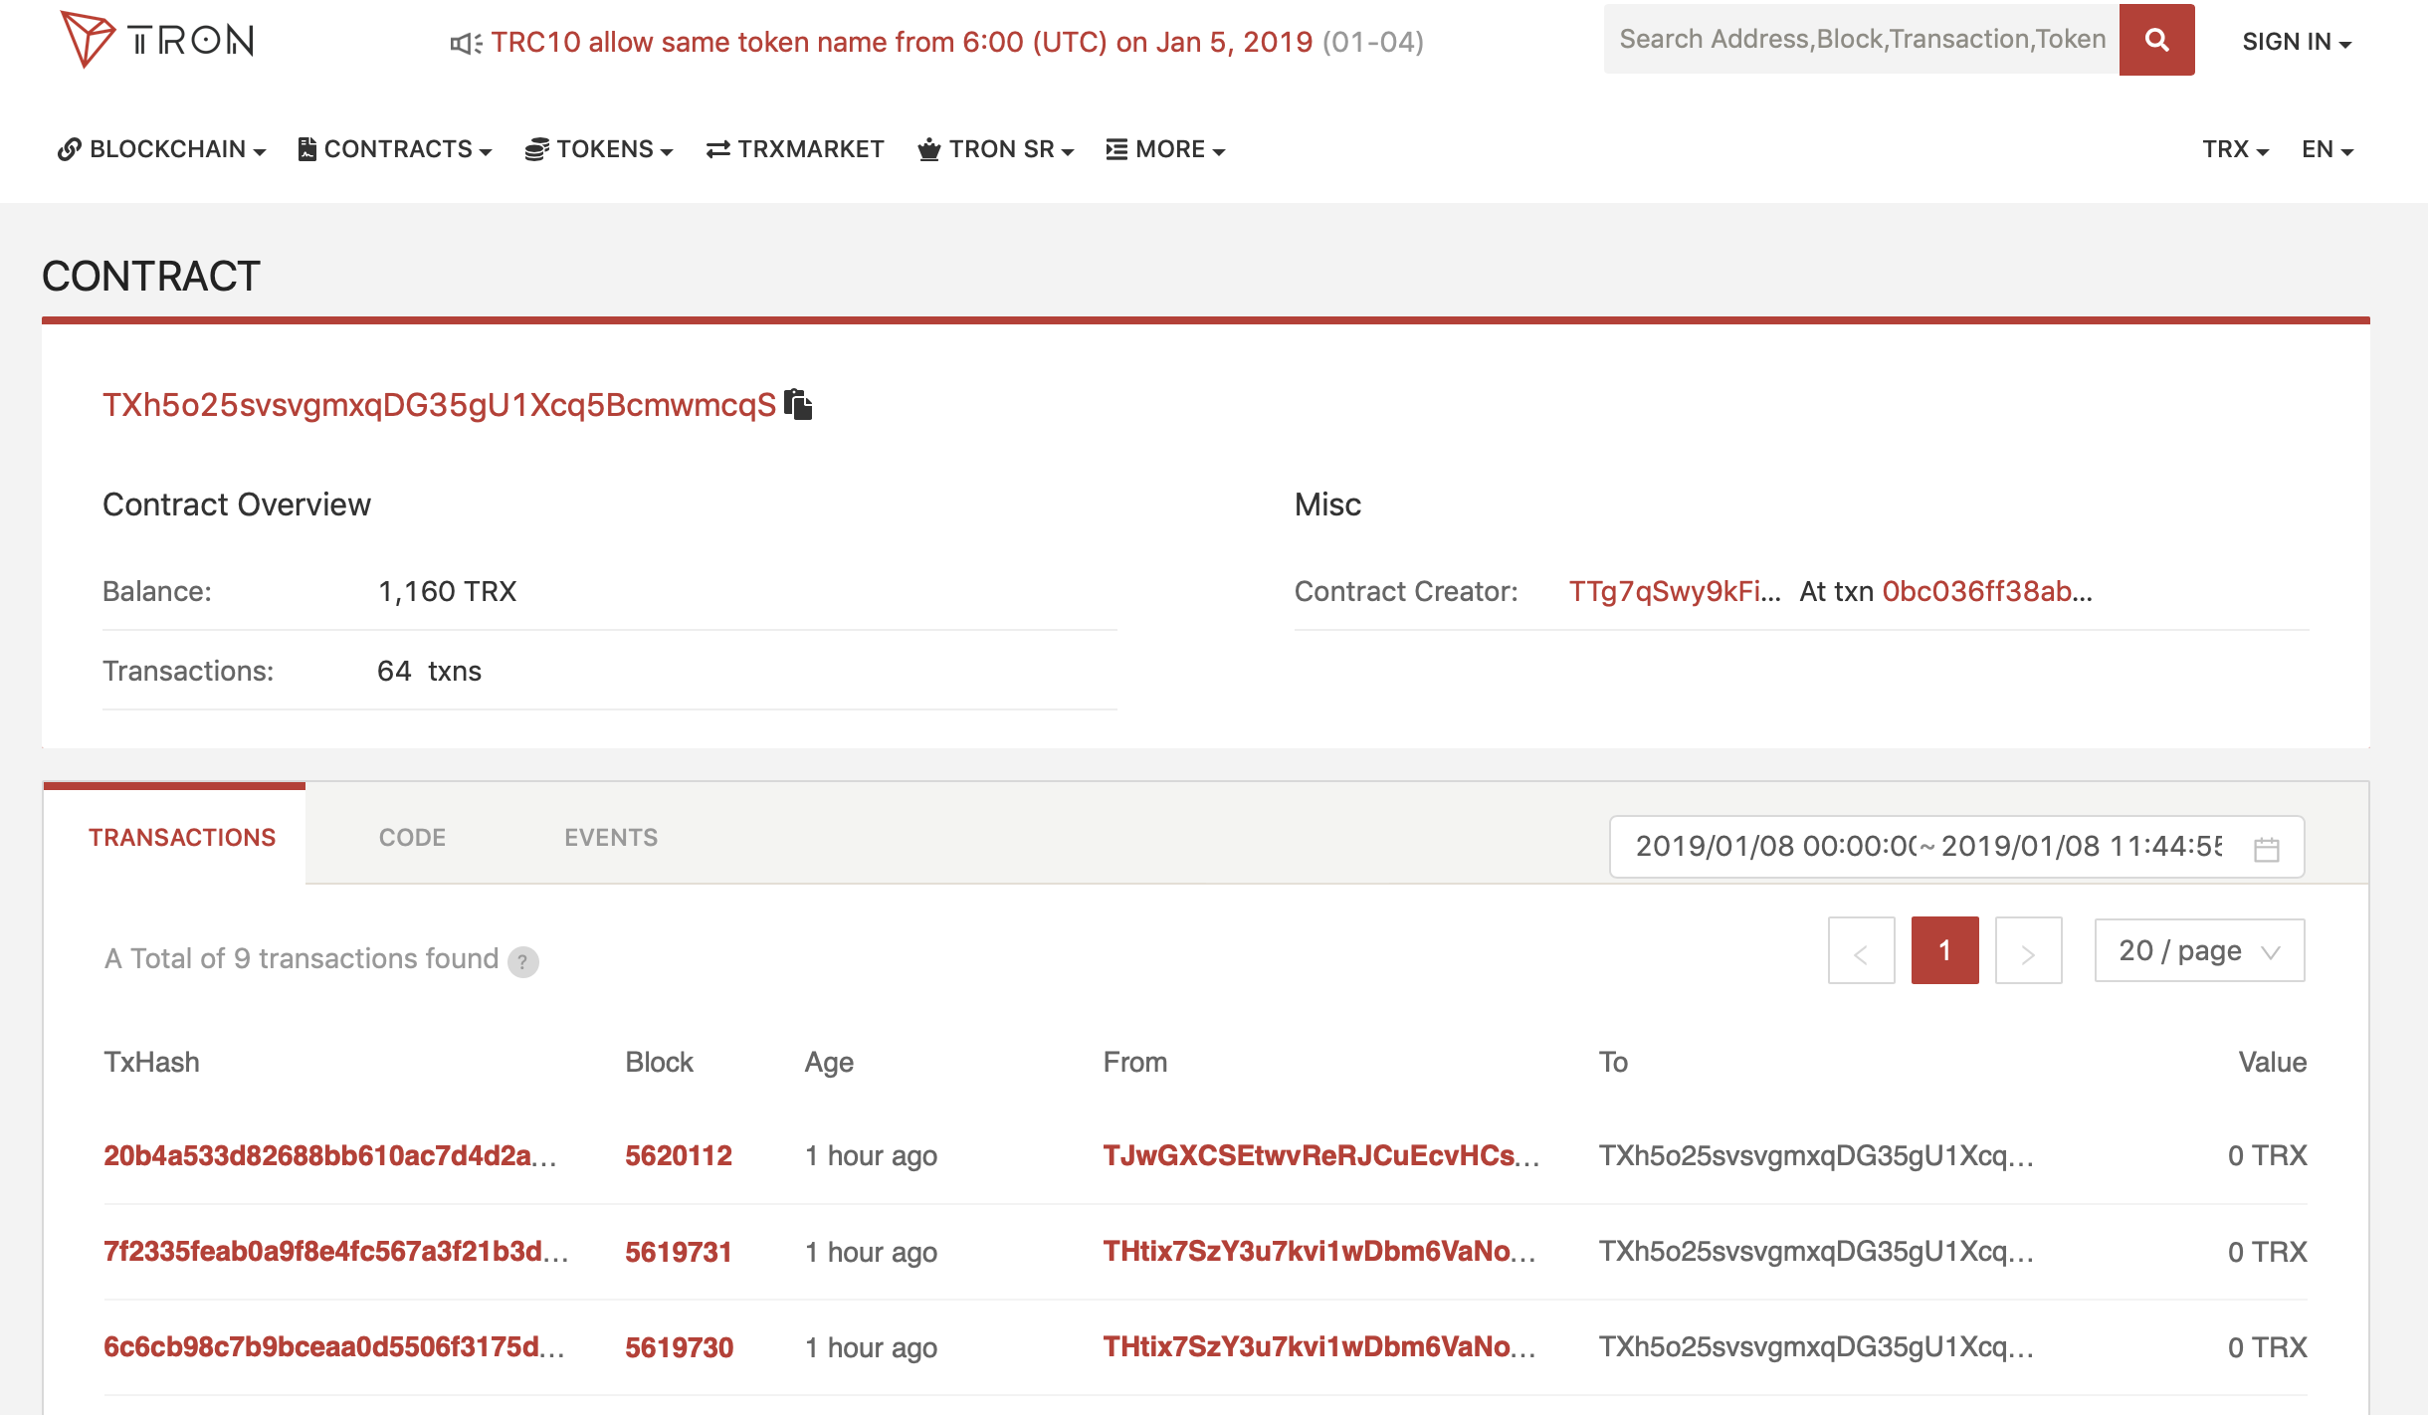This screenshot has height=1415, width=2428.
Task: Open the BLOCKCHAIN dropdown menu
Action: click(x=162, y=149)
